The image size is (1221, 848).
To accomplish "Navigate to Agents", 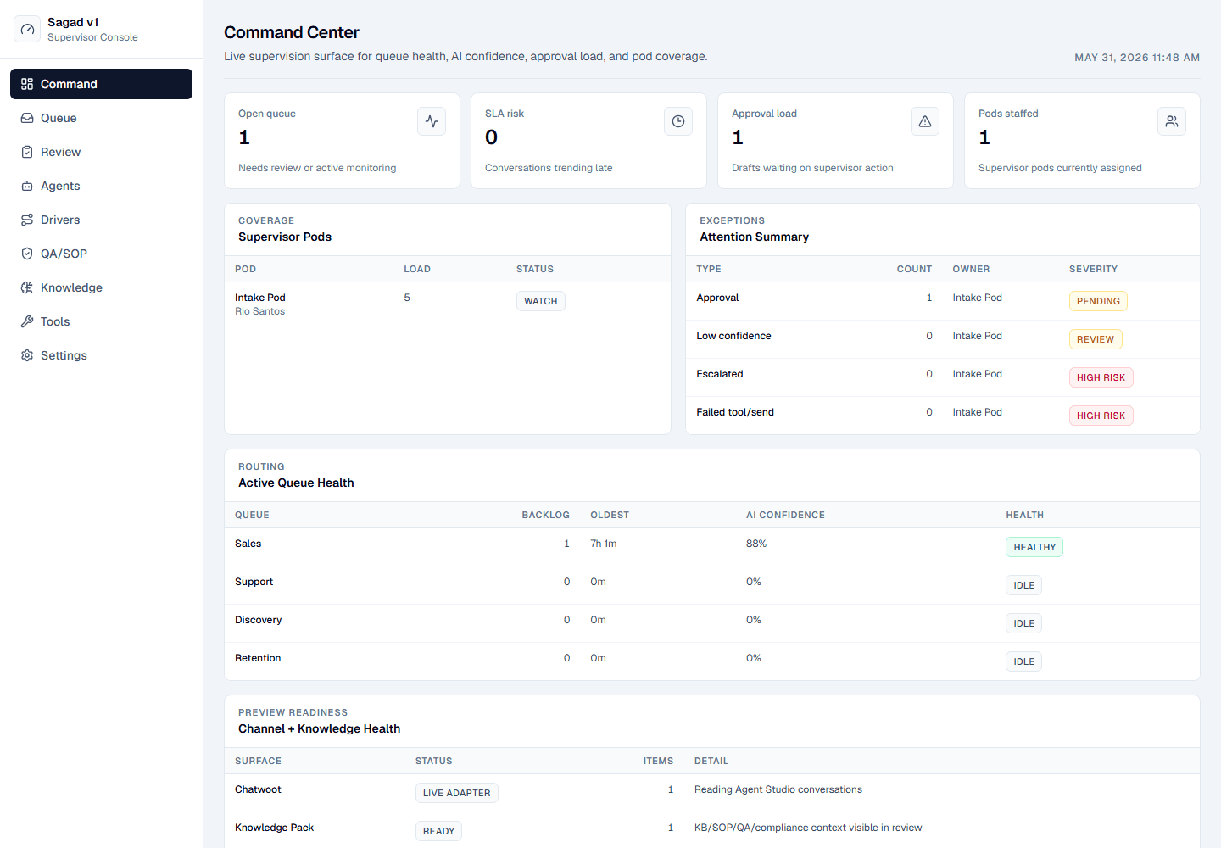I will (101, 186).
